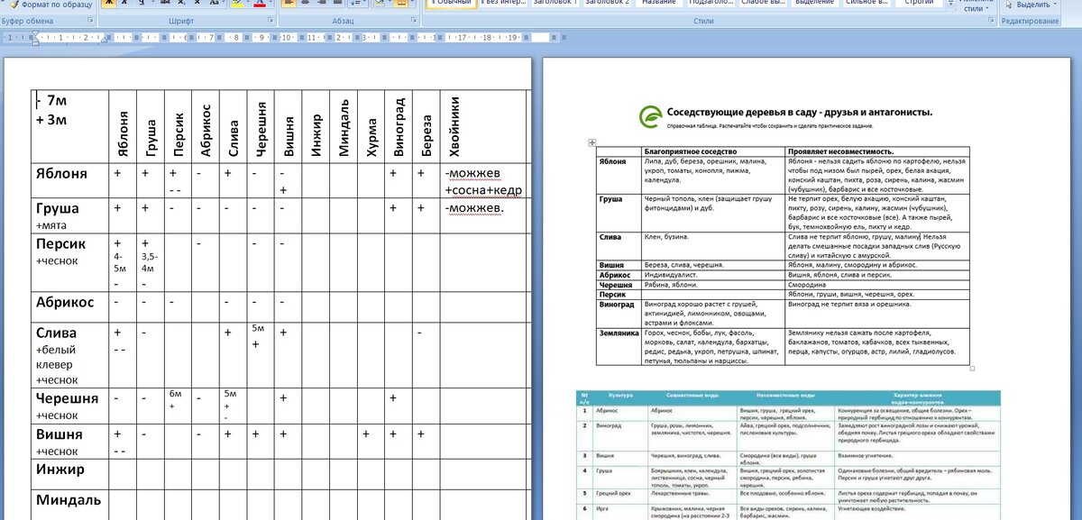Open the Шрифт group dialog launcher
This screenshot has height=520, width=1082.
click(272, 20)
